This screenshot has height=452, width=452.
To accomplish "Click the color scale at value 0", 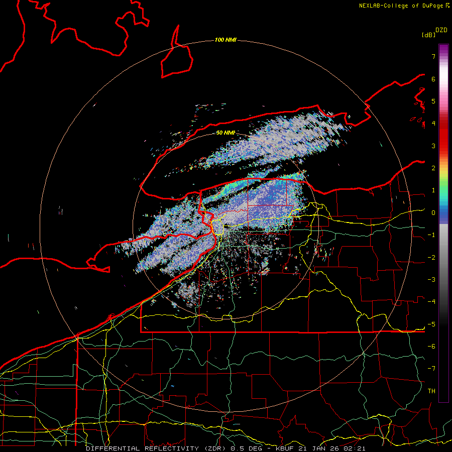I will click(443, 213).
